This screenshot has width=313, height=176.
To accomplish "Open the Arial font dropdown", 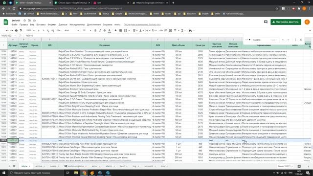I will [x=72, y=30].
